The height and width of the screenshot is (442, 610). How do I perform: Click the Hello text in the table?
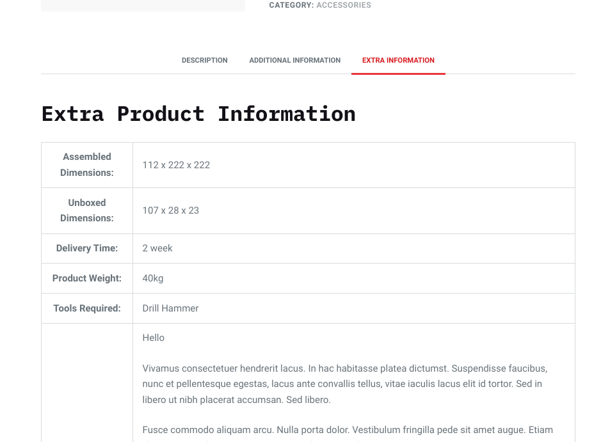(154, 338)
